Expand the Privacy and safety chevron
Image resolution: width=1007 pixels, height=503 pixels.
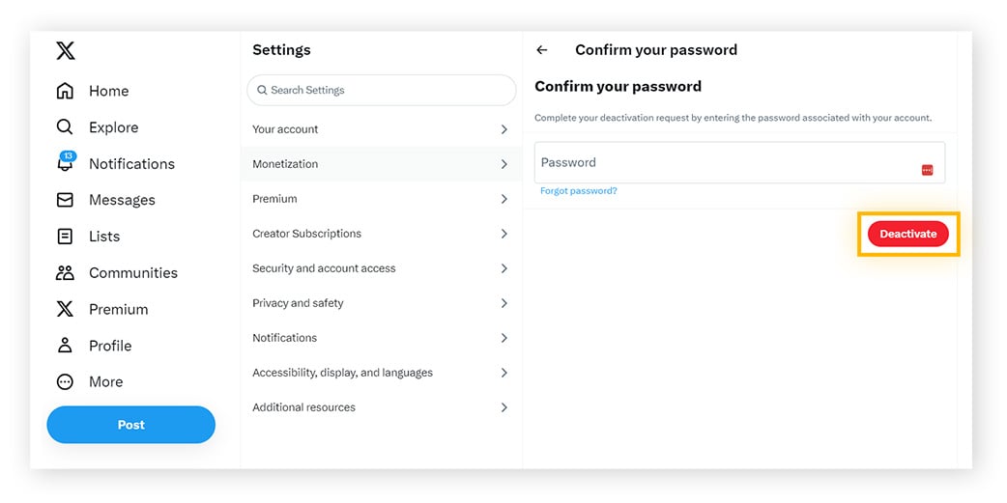[503, 303]
